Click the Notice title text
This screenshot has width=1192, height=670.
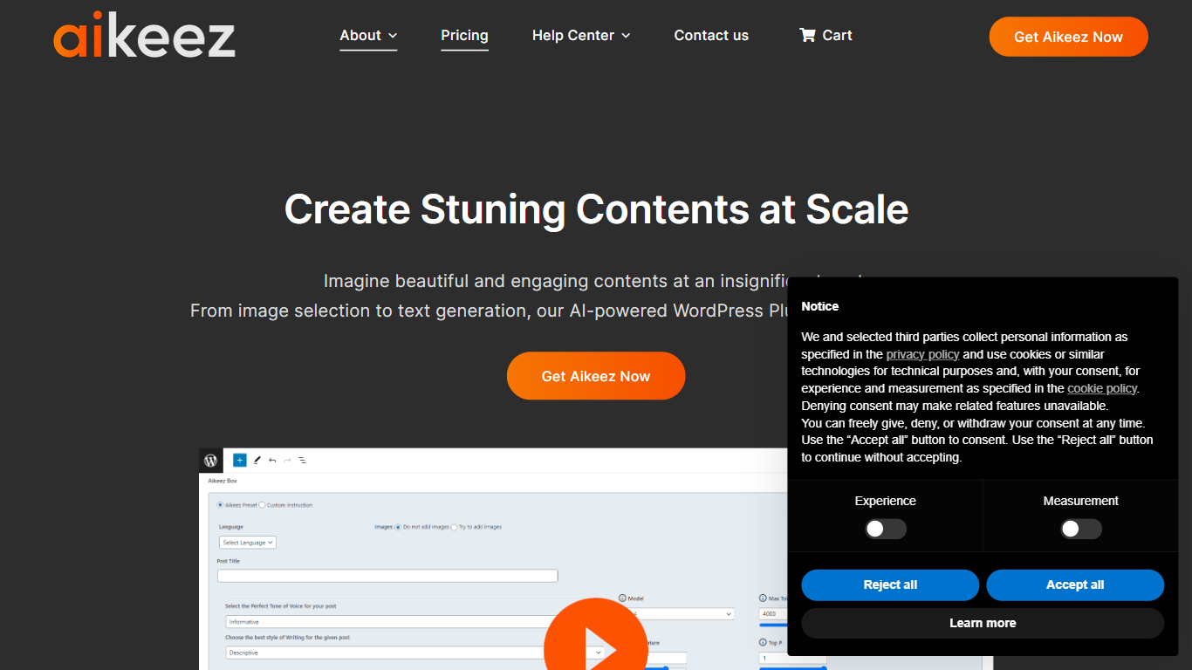(819, 306)
